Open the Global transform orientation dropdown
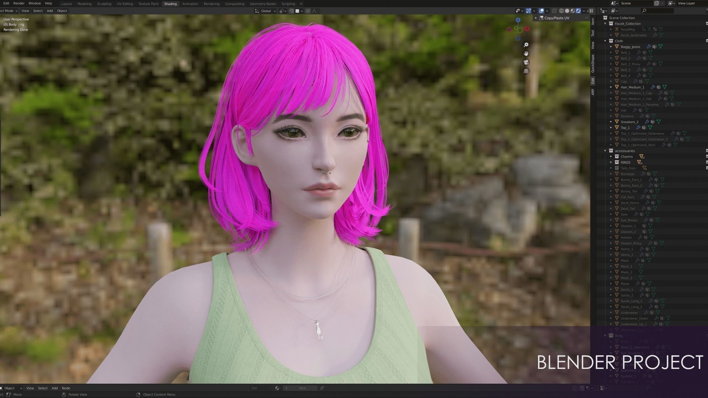Viewport: 708px width, 398px height. (265, 11)
